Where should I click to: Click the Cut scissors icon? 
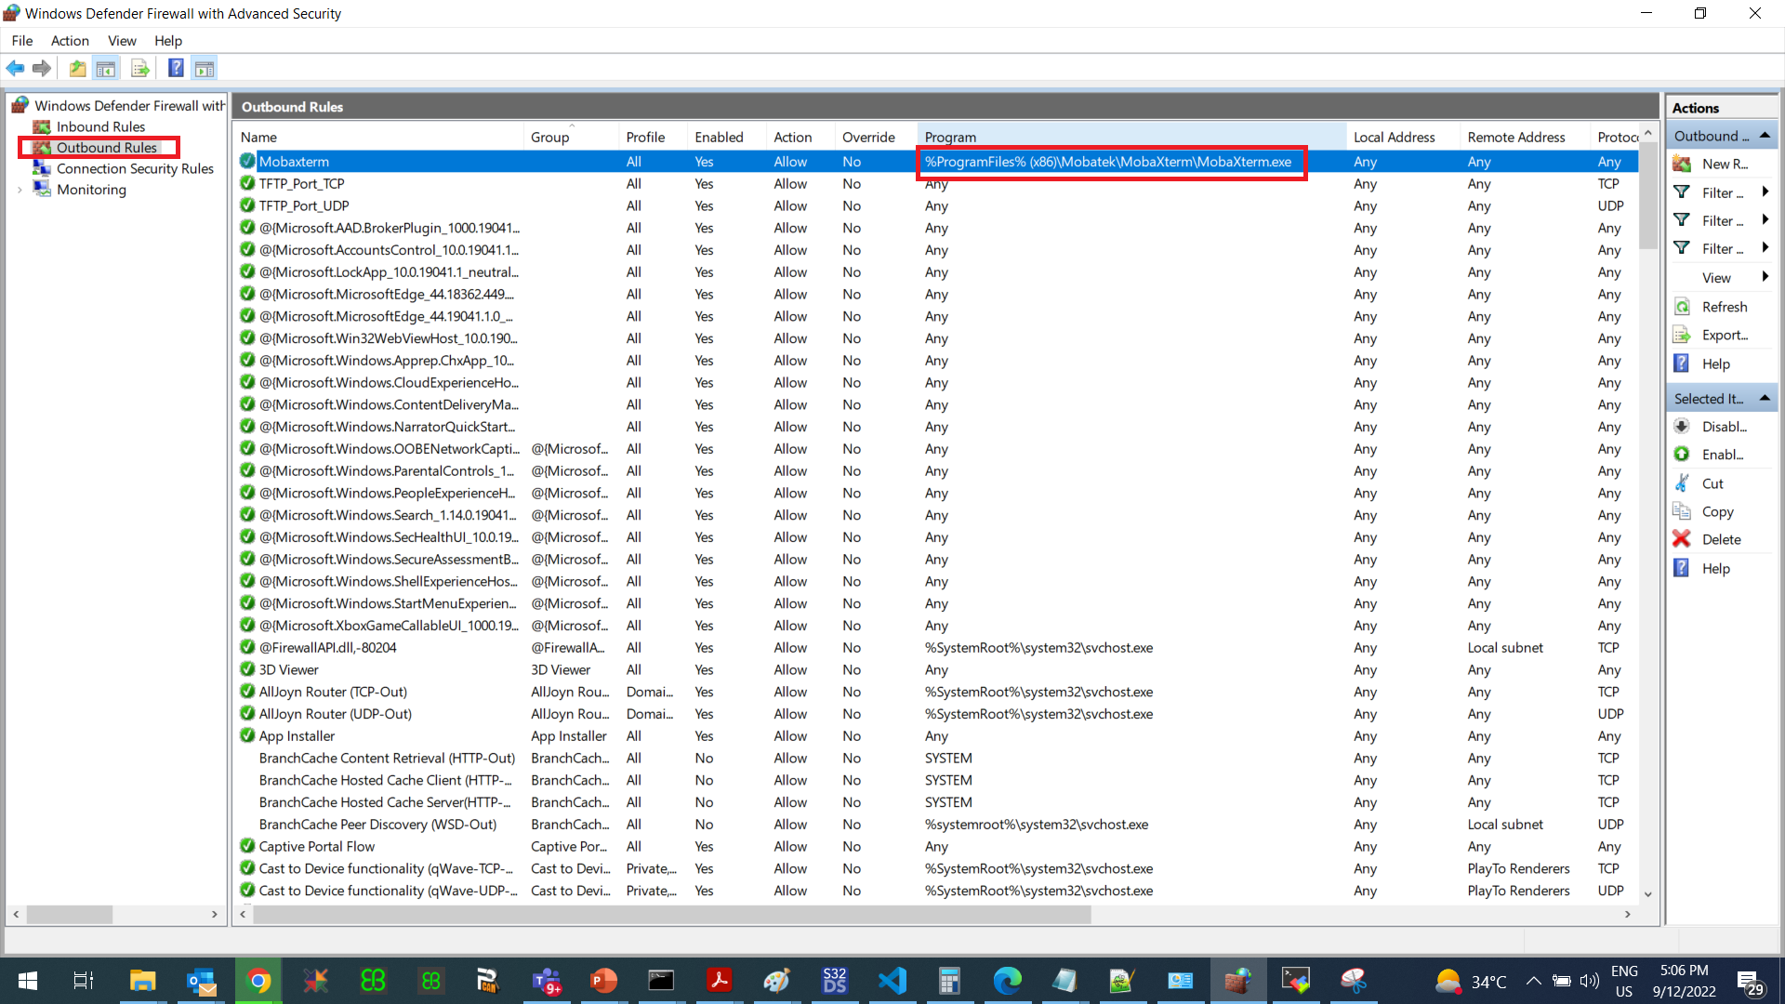click(x=1682, y=483)
